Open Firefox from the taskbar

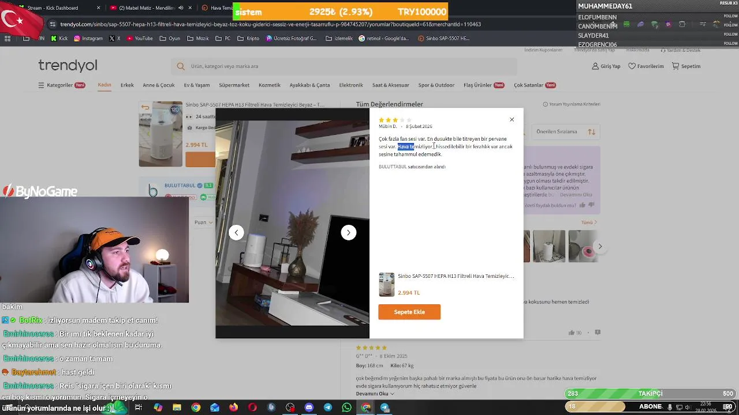(x=233, y=408)
